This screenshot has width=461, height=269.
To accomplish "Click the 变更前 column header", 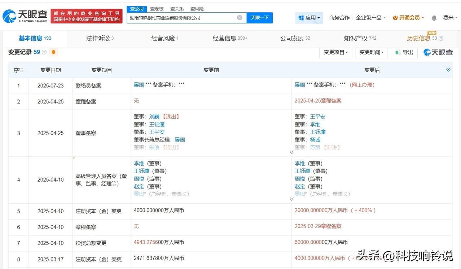I will (x=211, y=70).
